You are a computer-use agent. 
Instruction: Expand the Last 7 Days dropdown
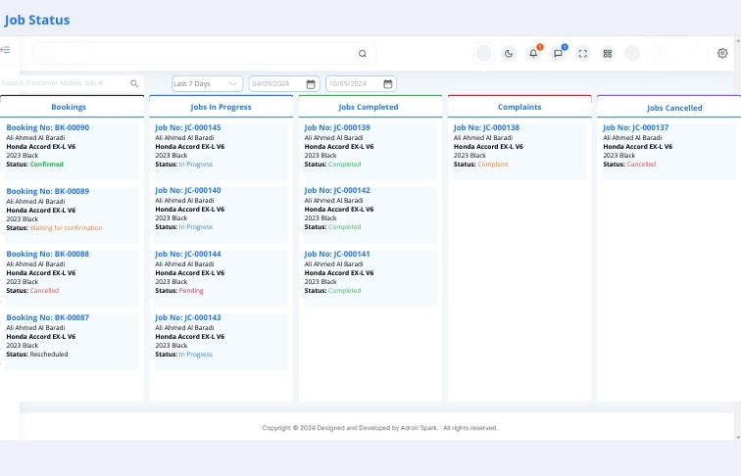tap(207, 83)
